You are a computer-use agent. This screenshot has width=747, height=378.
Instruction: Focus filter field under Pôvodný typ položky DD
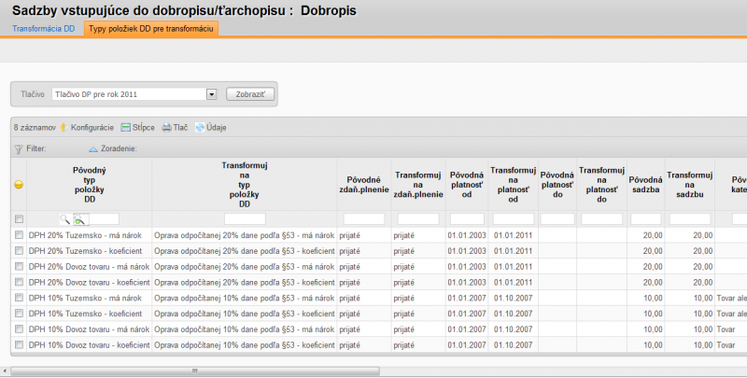click(104, 219)
